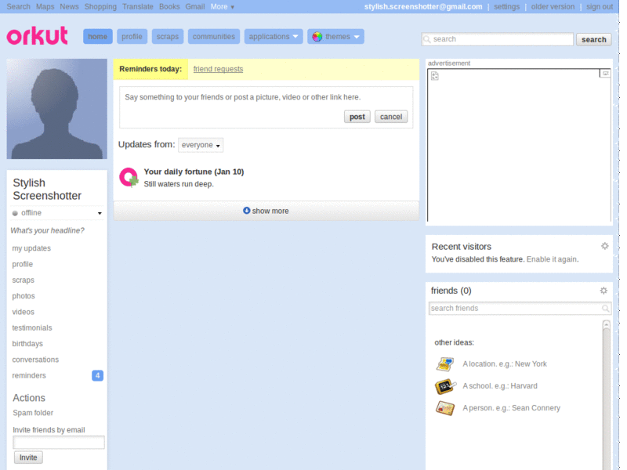Click sign out
The width and height of the screenshot is (627, 470).
[600, 7]
